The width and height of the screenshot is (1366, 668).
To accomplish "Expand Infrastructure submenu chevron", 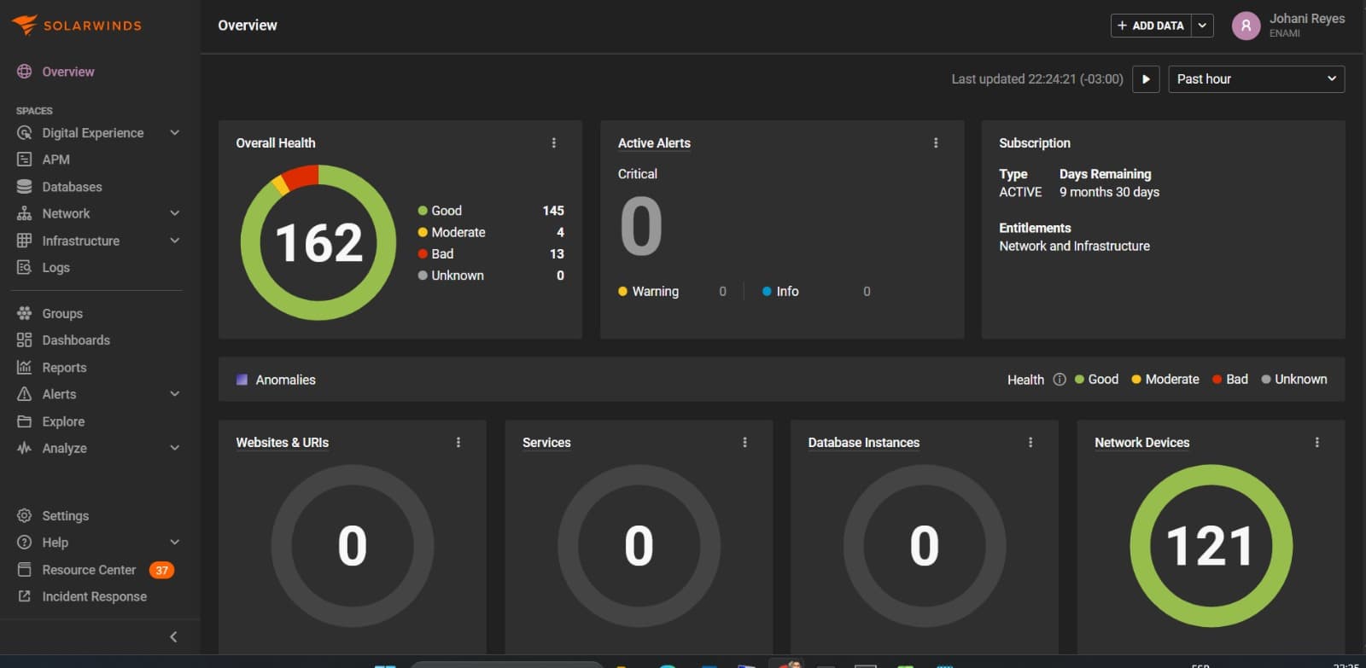I will 174,241.
